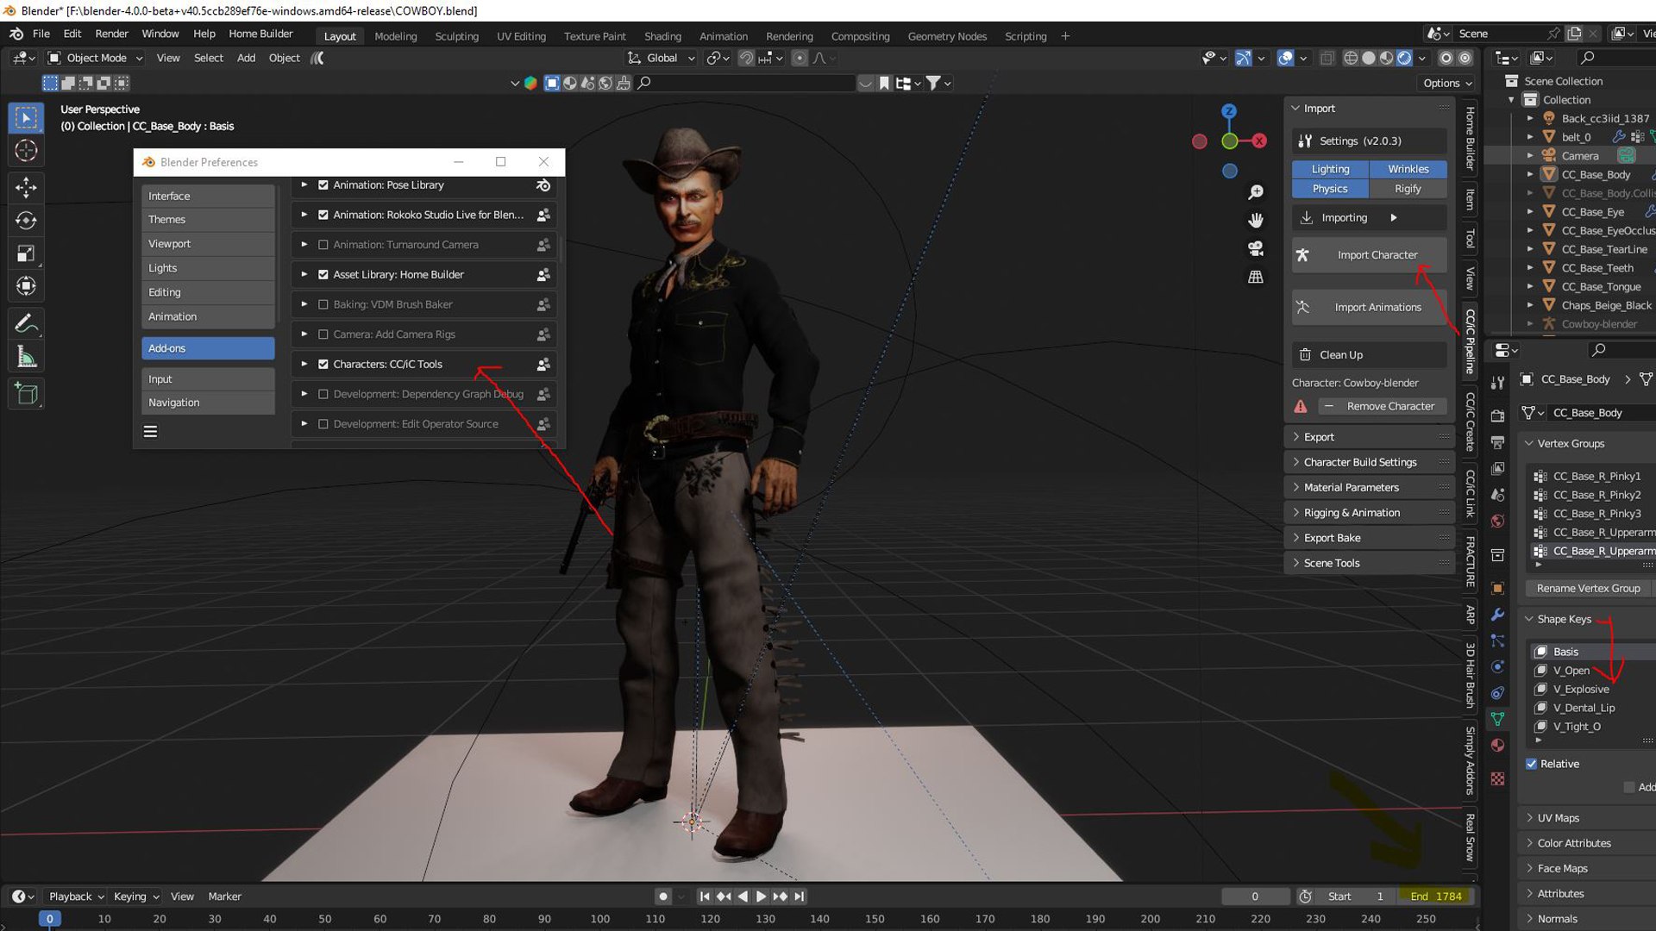Viewport: 1656px width, 931px height.
Task: Toggle camera view gizmo icon
Action: click(1256, 249)
